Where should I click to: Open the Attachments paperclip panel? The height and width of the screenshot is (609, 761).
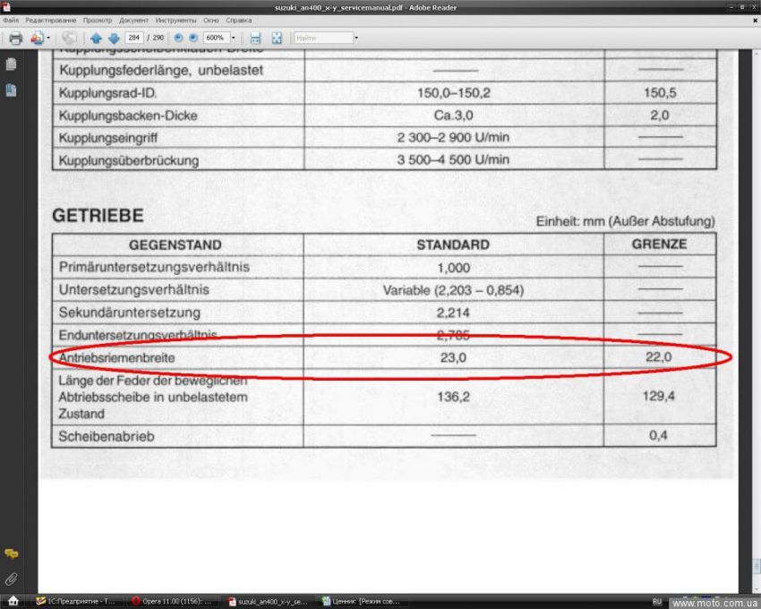[12, 579]
